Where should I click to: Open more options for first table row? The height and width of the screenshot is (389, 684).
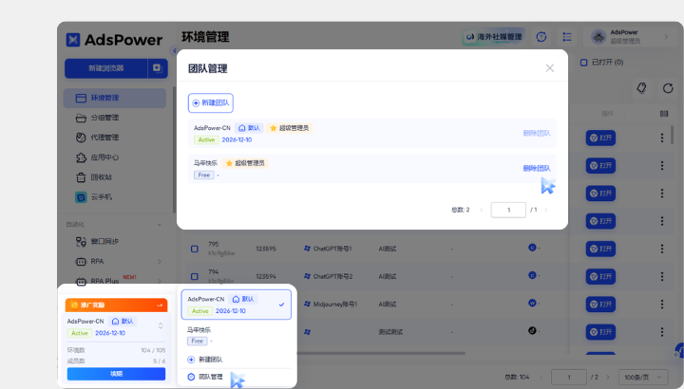(x=662, y=139)
